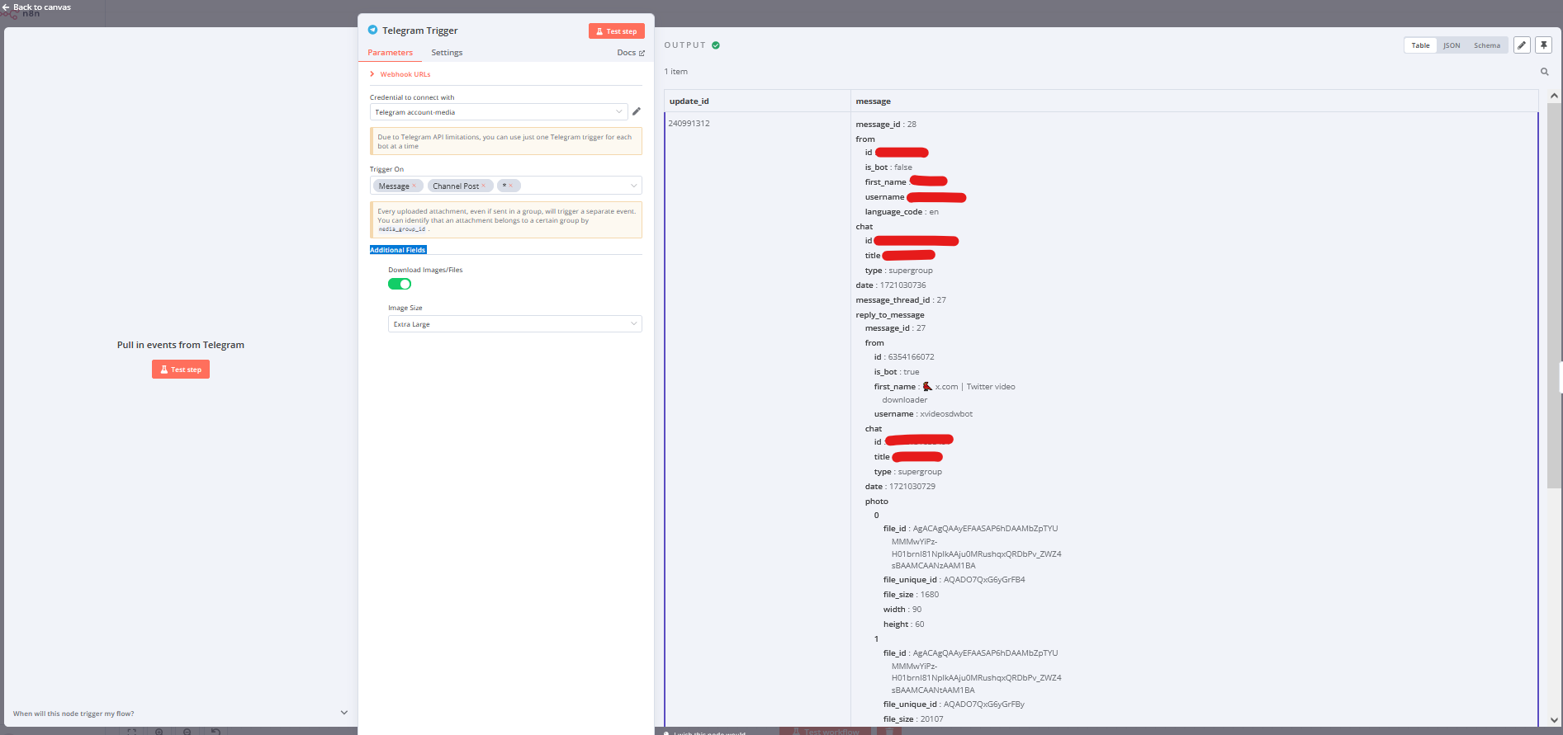Select the JSON output view
This screenshot has width=1563, height=735.
1452,45
